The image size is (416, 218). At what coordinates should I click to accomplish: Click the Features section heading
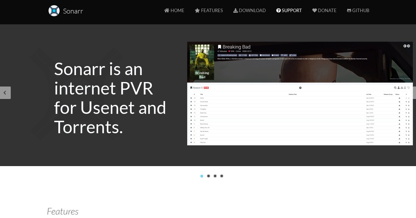pyautogui.click(x=63, y=211)
